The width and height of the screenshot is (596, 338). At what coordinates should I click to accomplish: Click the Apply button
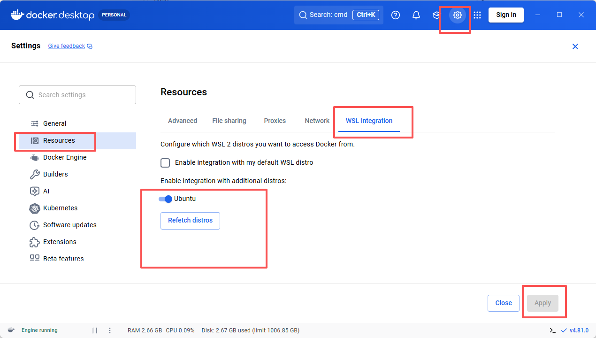[x=543, y=303]
